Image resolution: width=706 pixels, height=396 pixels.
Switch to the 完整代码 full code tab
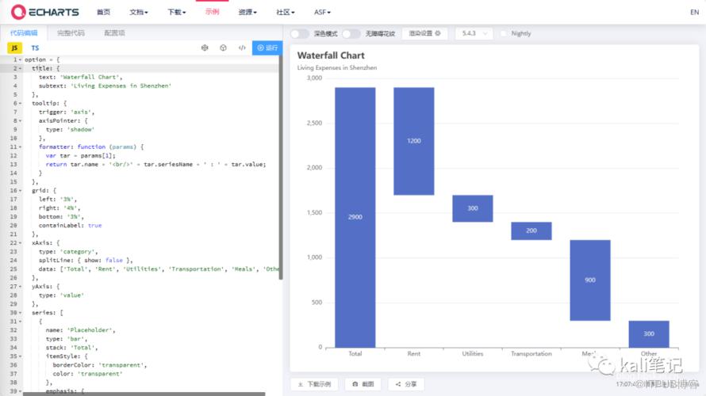tap(71, 32)
